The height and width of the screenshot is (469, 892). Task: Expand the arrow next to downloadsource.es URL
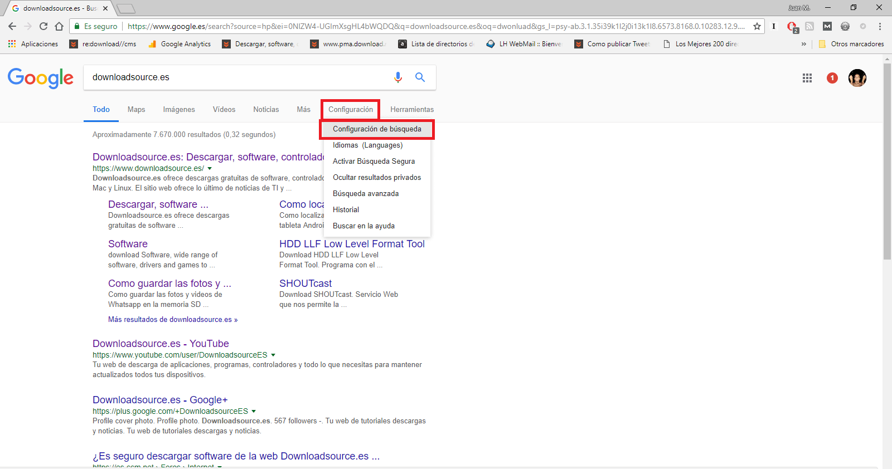pyautogui.click(x=210, y=168)
